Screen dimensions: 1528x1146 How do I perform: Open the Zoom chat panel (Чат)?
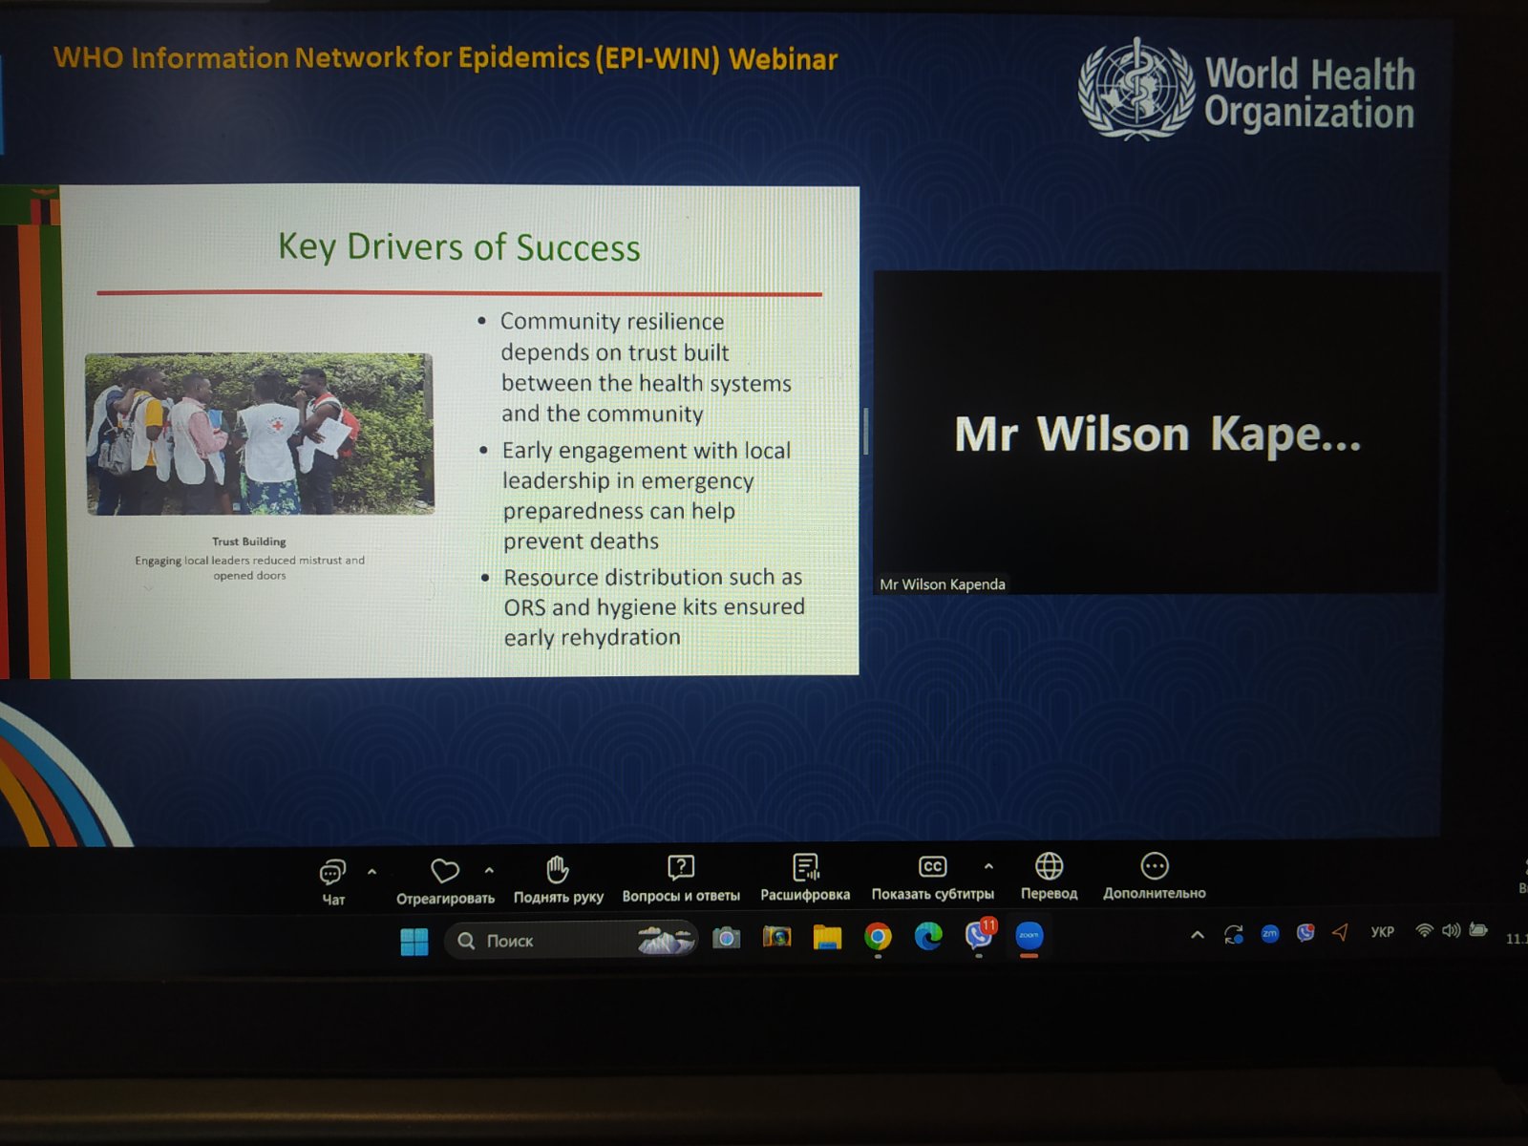pos(331,873)
